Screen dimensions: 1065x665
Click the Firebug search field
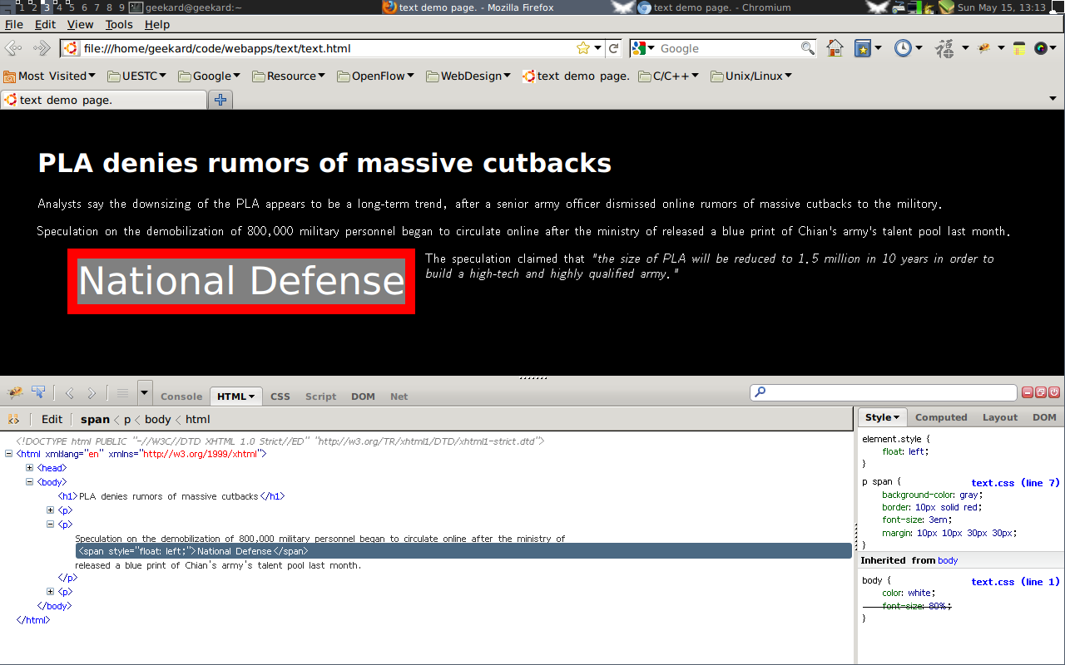[x=884, y=392]
